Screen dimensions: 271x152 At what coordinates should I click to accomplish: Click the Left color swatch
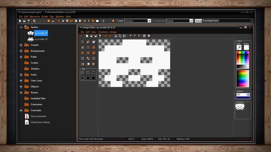tap(239, 47)
